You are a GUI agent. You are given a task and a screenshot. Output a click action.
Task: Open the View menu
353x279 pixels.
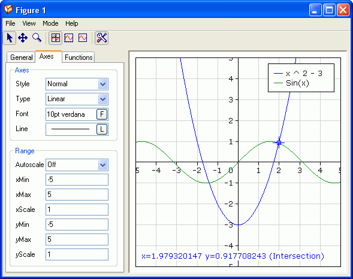(29, 23)
